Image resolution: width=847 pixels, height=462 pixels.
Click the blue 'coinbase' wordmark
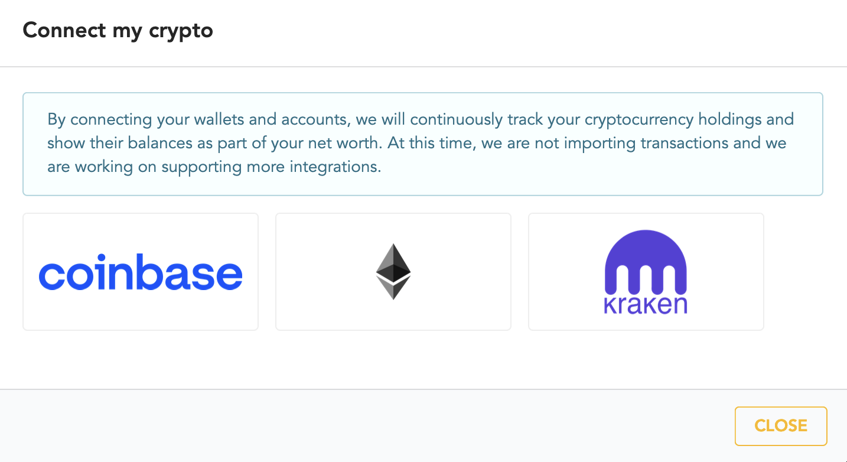[x=141, y=272]
